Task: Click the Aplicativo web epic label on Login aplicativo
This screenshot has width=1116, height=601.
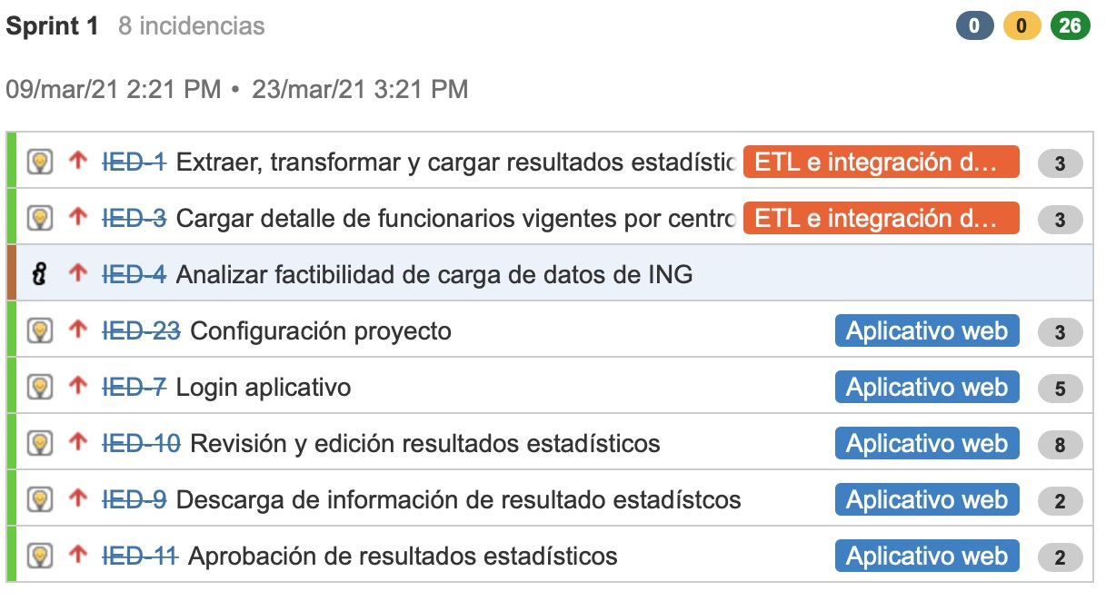Action: (x=927, y=388)
